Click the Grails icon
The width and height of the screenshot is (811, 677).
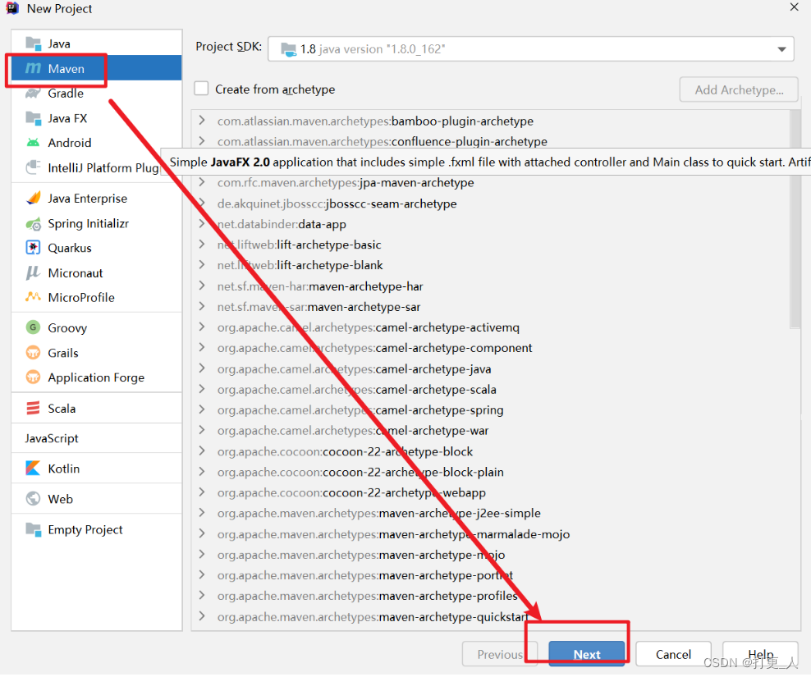[x=33, y=353]
